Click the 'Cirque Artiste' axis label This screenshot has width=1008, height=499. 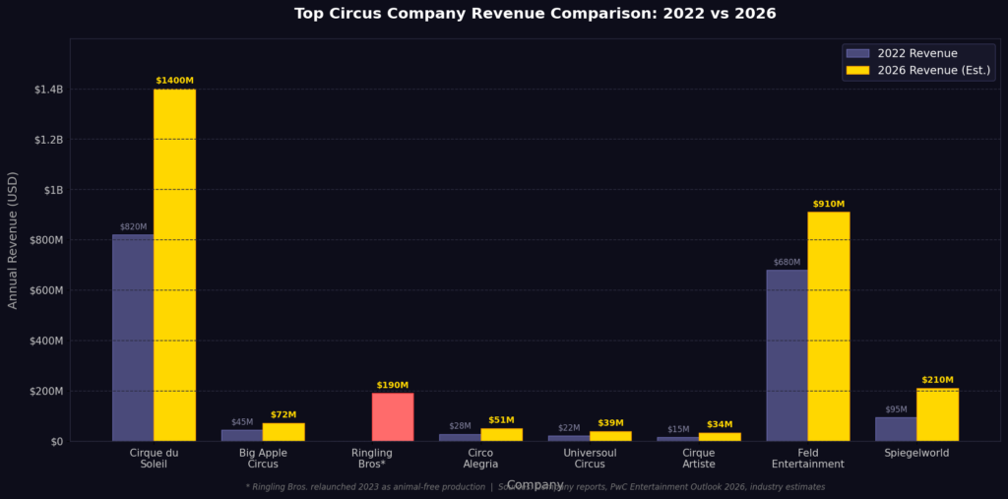point(699,459)
